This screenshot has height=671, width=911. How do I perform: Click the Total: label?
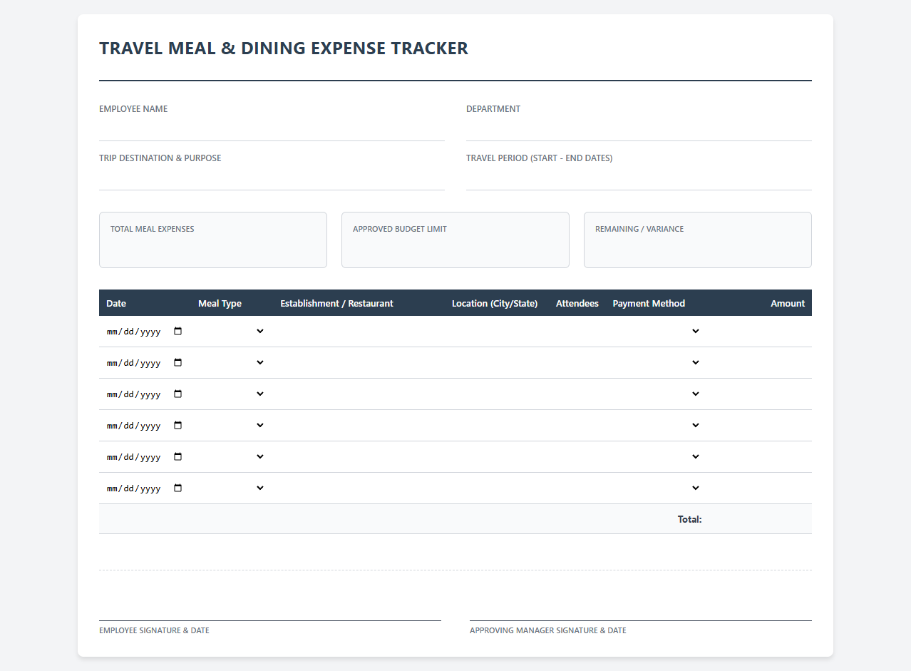click(690, 519)
